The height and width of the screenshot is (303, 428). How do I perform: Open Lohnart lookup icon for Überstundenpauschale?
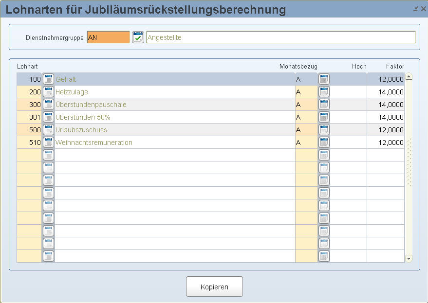(x=48, y=105)
